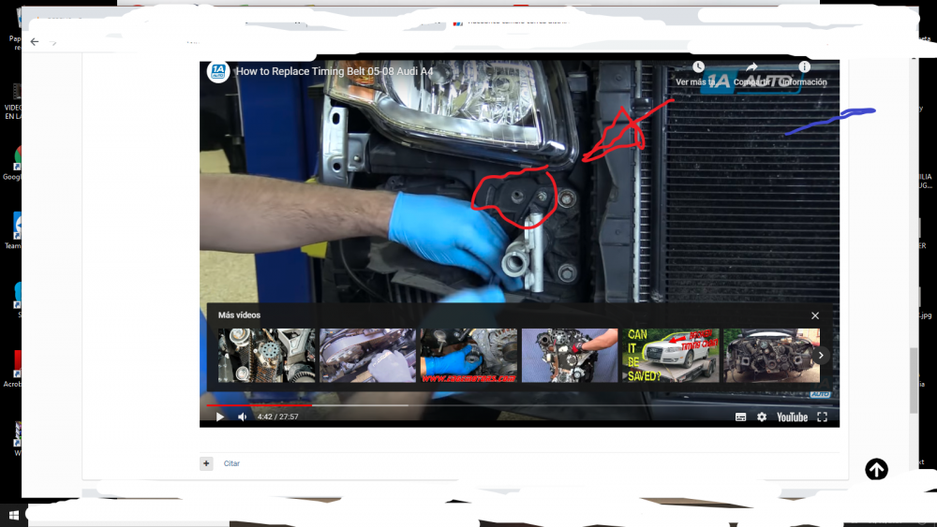Open the Información icon
937x527 pixels.
click(804, 66)
